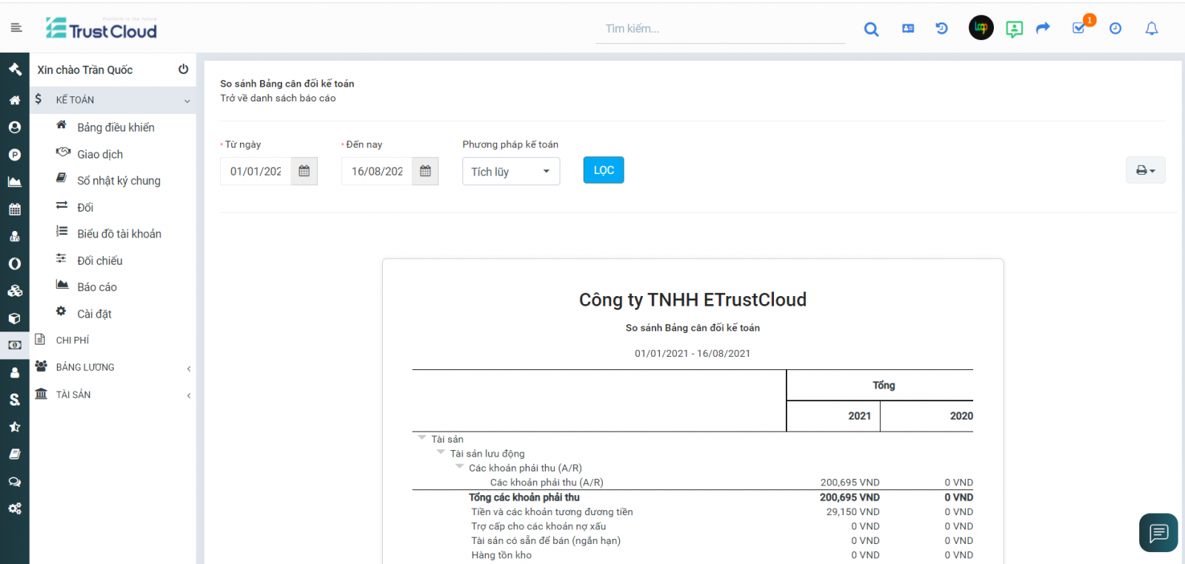Click the search magnifier icon

pyautogui.click(x=871, y=29)
